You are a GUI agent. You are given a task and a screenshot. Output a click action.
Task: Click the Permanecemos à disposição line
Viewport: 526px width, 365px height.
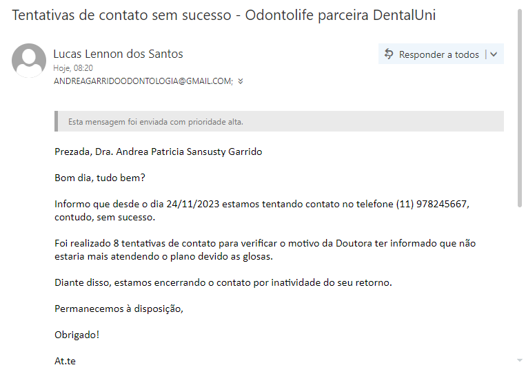click(119, 309)
